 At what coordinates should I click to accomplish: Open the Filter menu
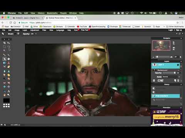point(44,30)
